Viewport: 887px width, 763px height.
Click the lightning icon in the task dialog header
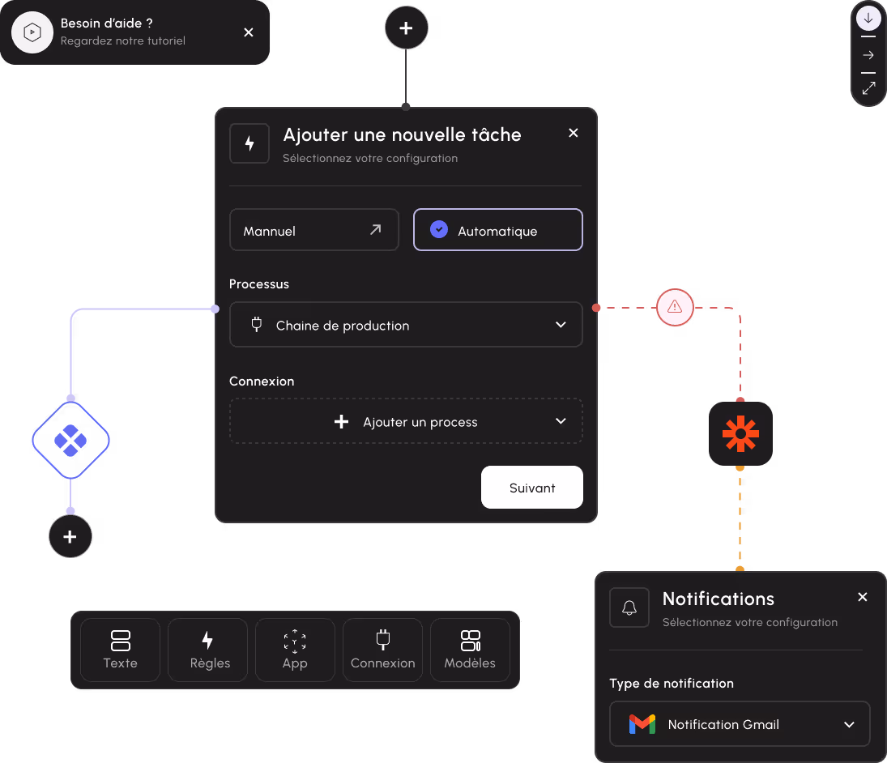pos(249,143)
